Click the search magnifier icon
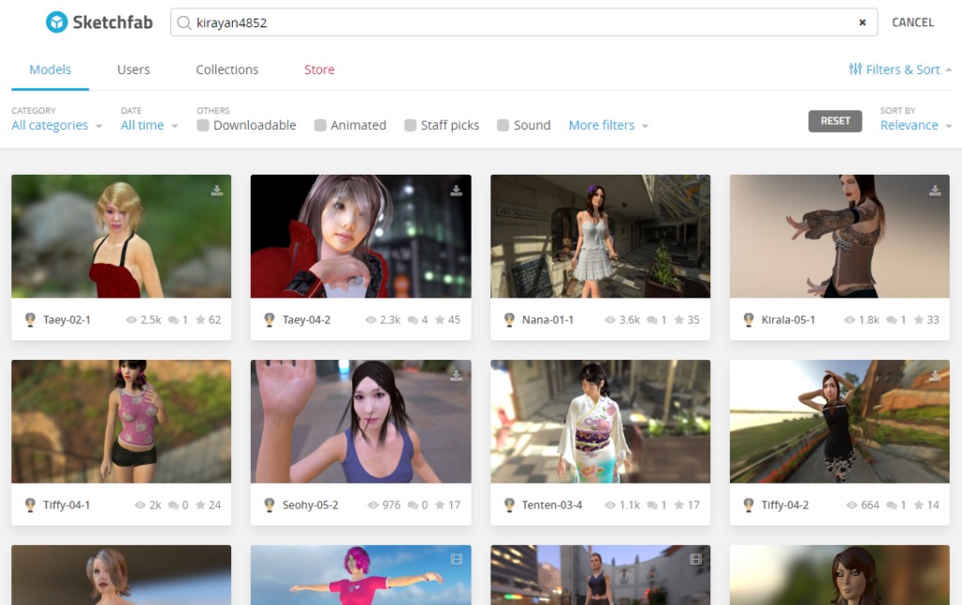Screen dimensions: 962x605 pos(183,23)
